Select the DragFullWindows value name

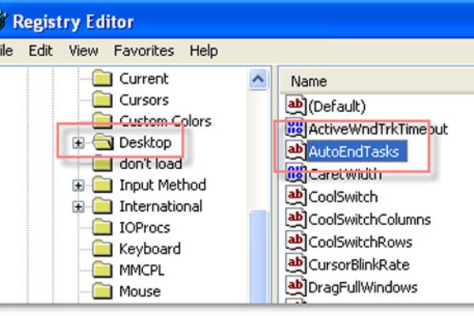[x=363, y=288]
